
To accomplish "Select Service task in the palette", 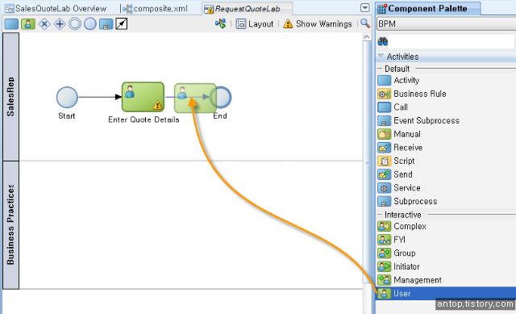I will (x=399, y=188).
